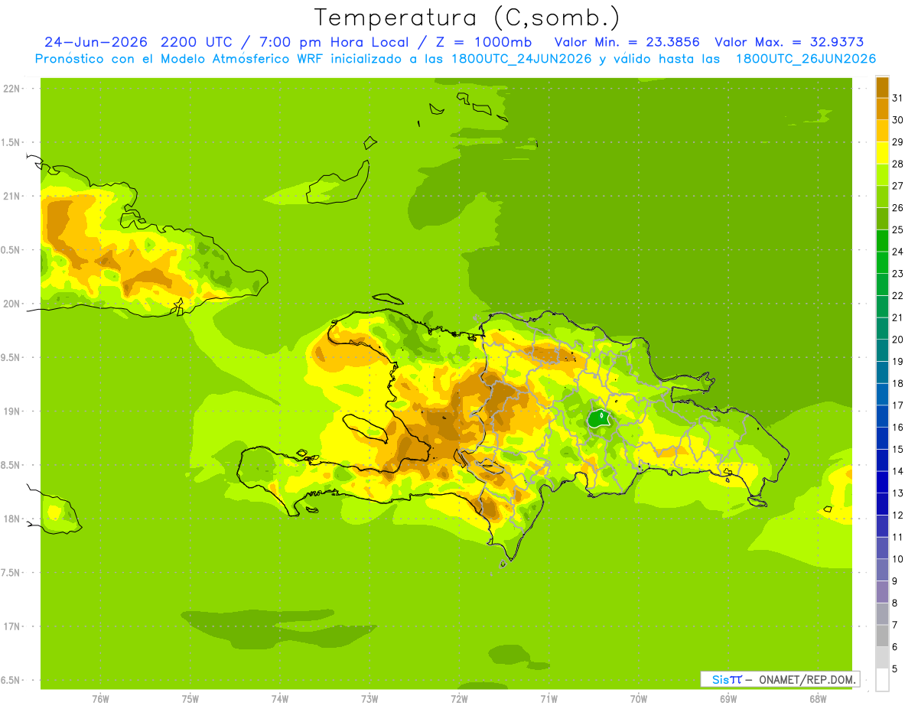
Task: Click the "76W" longitude label
Action: pos(100,699)
